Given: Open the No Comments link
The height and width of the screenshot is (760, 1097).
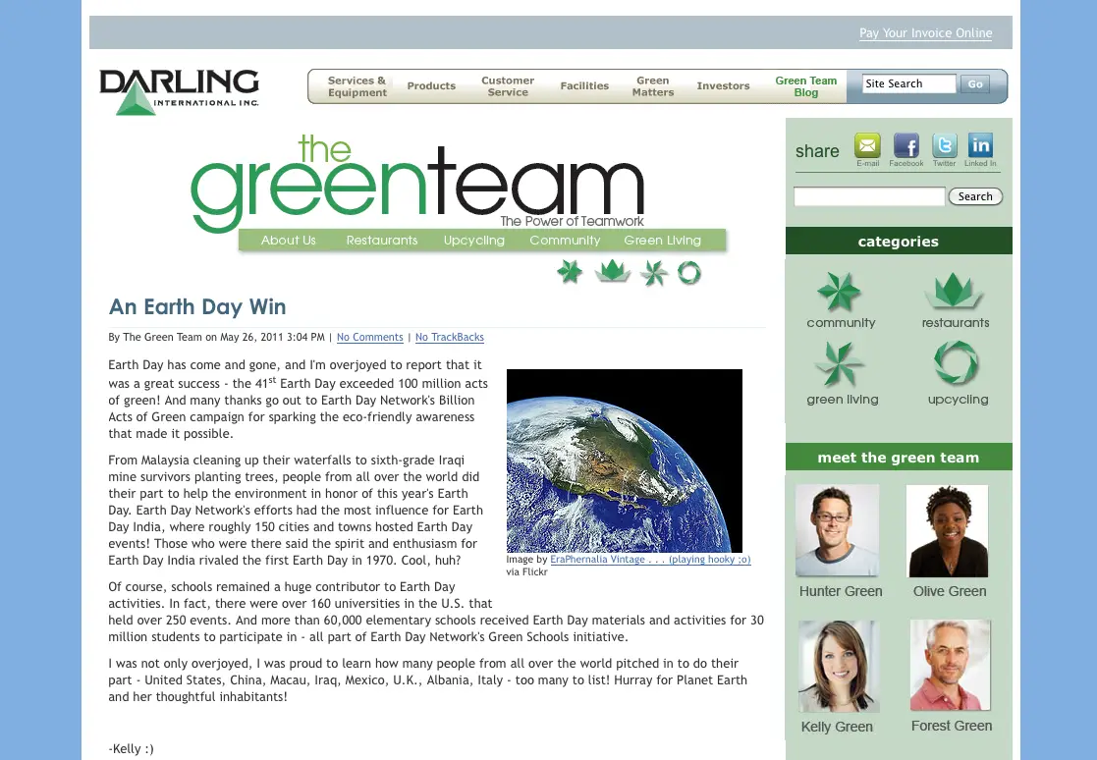Looking at the screenshot, I should click(x=369, y=338).
